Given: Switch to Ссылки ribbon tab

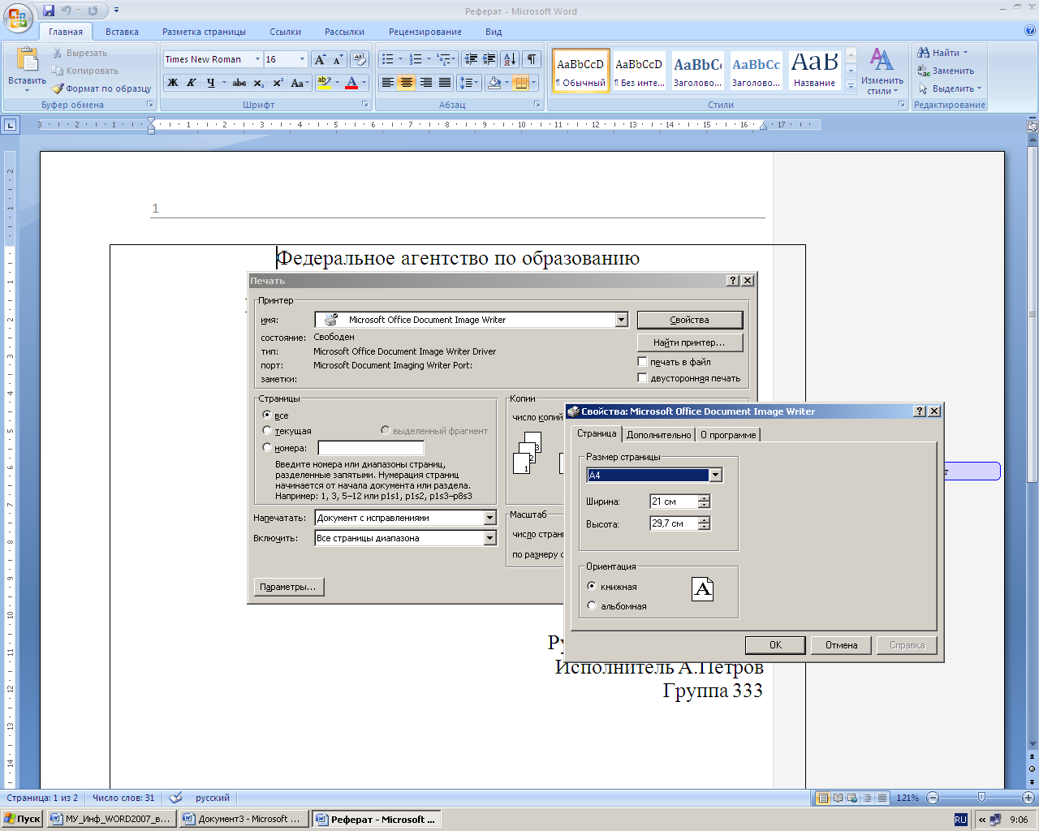Looking at the screenshot, I should coord(285,32).
